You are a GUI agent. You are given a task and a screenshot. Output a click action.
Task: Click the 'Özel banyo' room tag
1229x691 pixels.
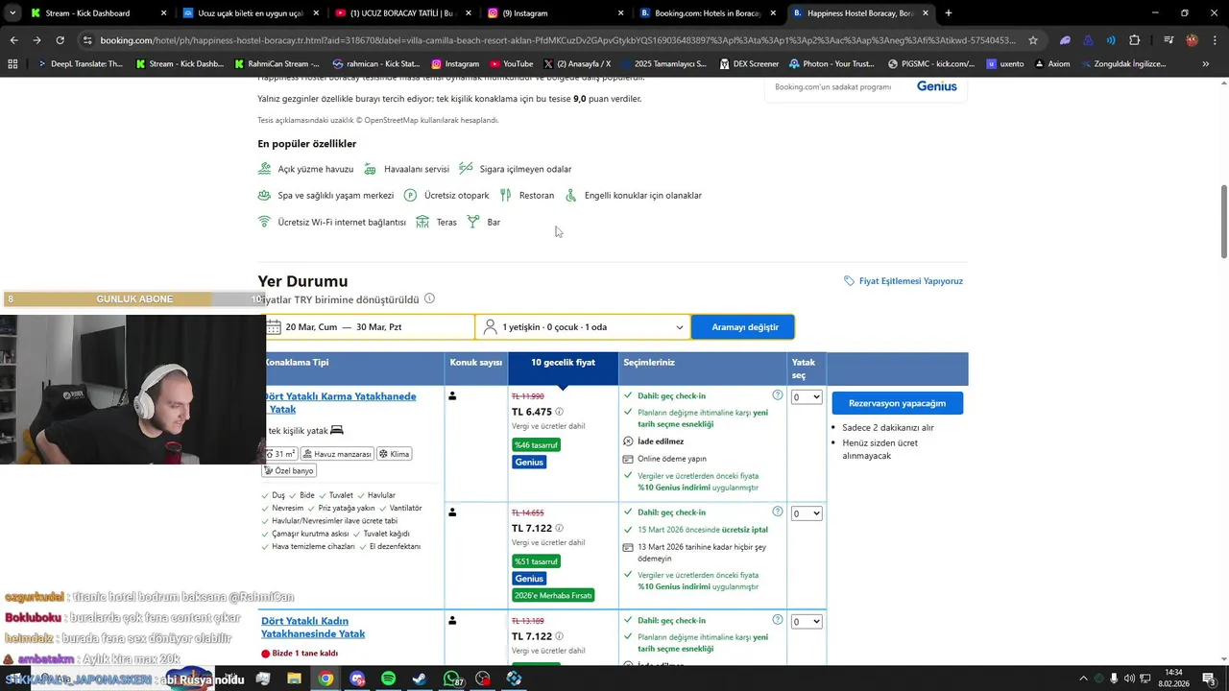point(289,470)
